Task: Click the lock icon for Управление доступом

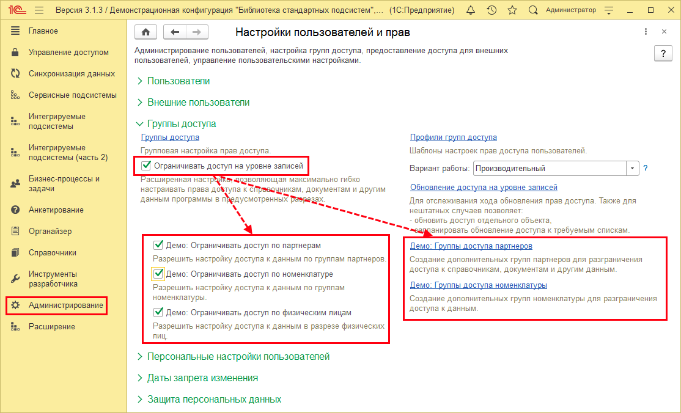Action: [x=15, y=52]
